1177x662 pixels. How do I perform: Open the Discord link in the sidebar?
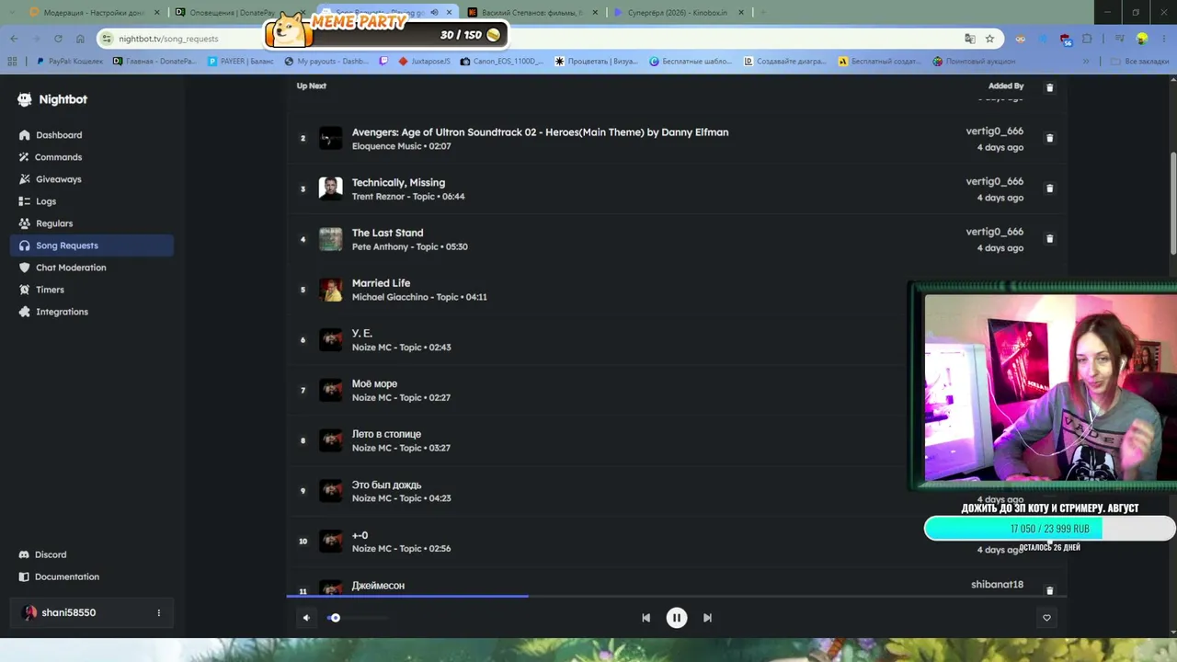(92, 554)
